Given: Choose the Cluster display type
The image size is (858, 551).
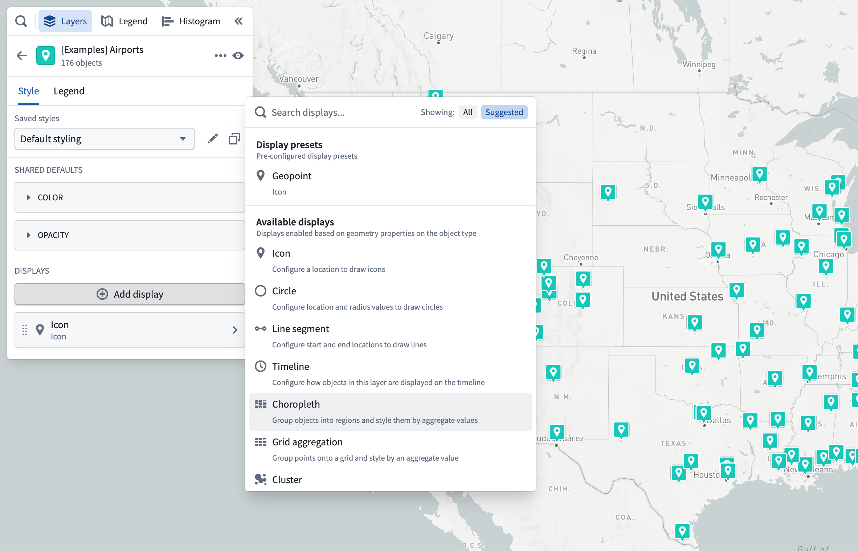Looking at the screenshot, I should [x=287, y=479].
